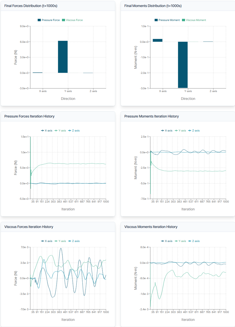Image resolution: width=235 pixels, height=327 pixels.
Task: Click the -3.0e-1 tick in Final Moments chart
Action: pyautogui.click(x=144, y=88)
